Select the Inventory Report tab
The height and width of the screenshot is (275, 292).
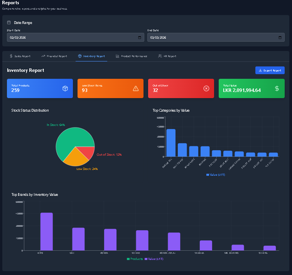91,56
